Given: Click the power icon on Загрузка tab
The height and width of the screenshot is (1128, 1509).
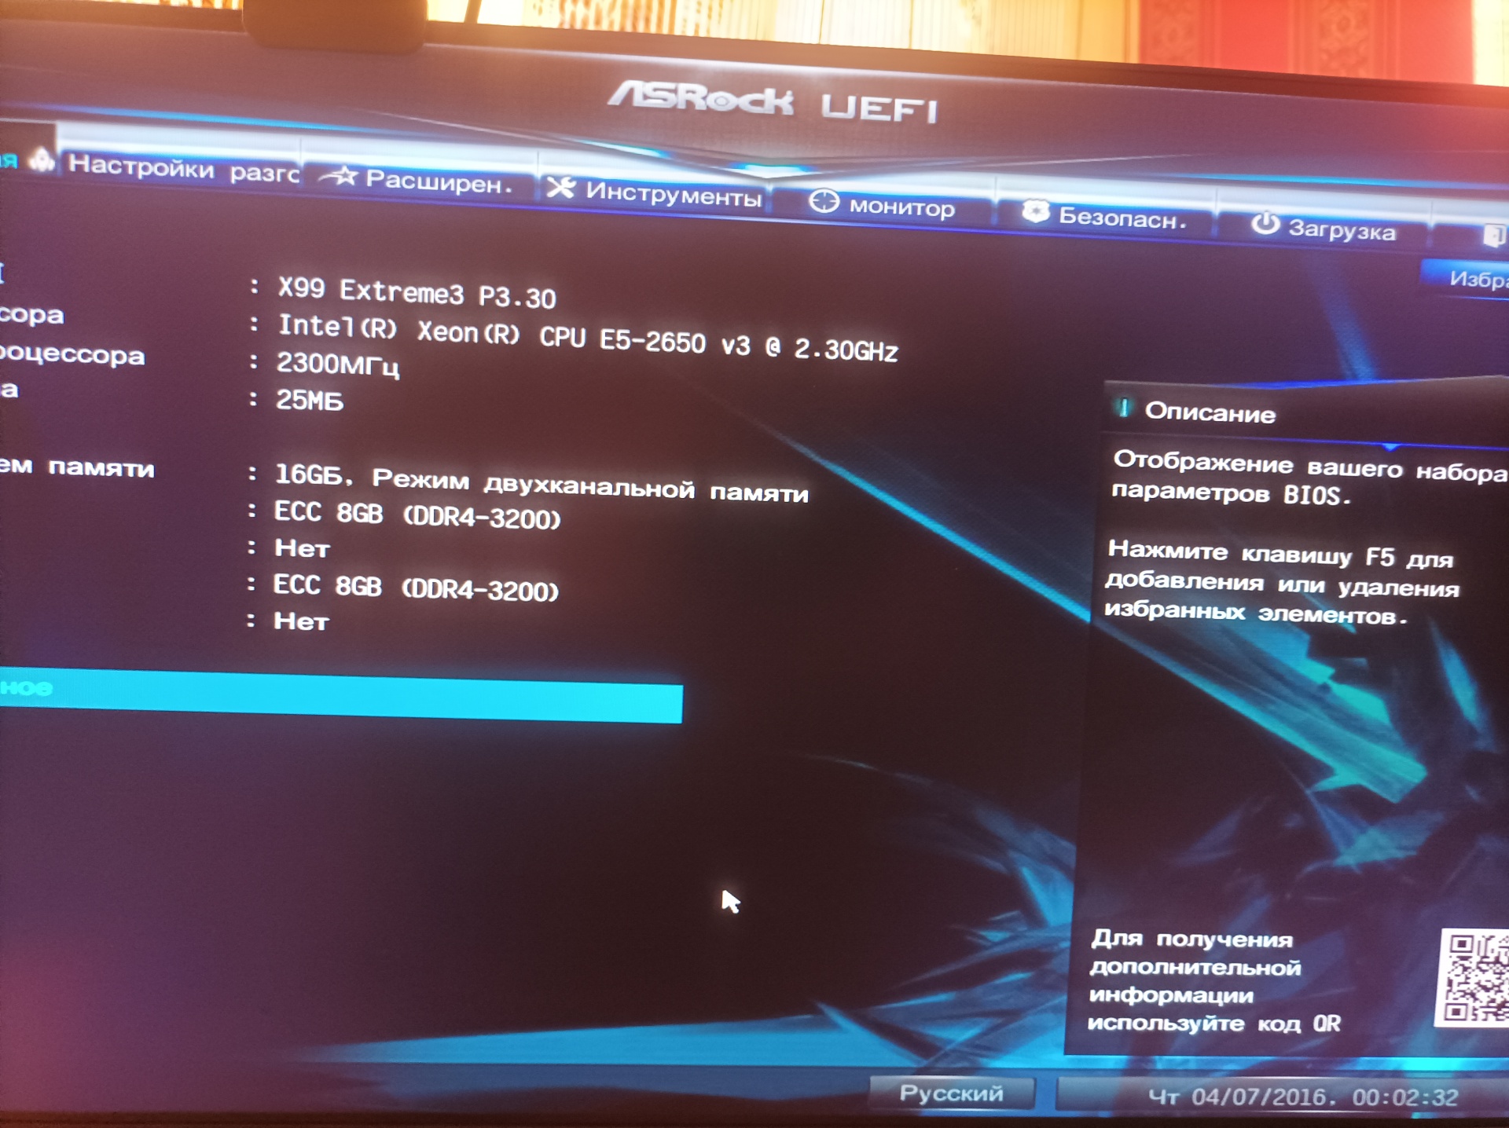Looking at the screenshot, I should [1265, 224].
